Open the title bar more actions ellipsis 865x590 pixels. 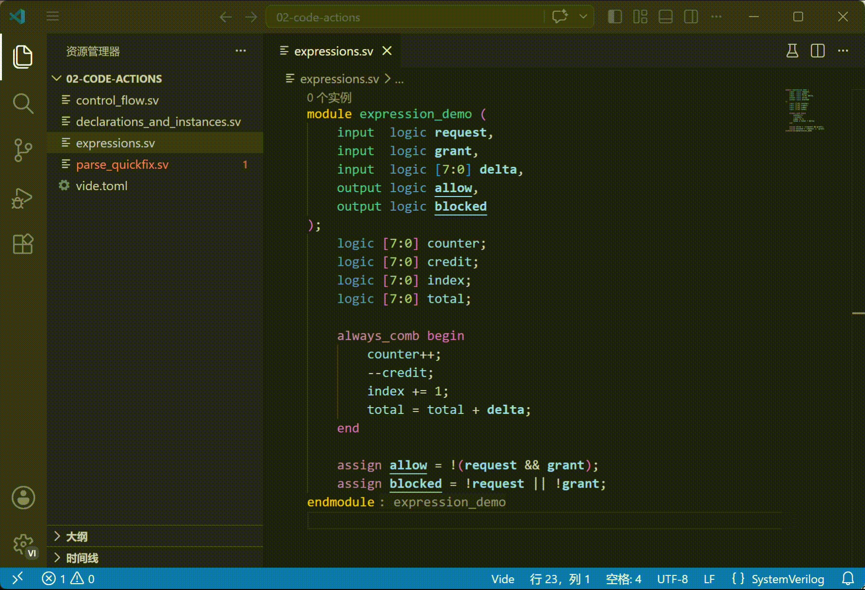click(716, 17)
